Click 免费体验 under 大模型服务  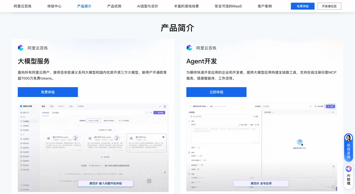[x=48, y=92]
